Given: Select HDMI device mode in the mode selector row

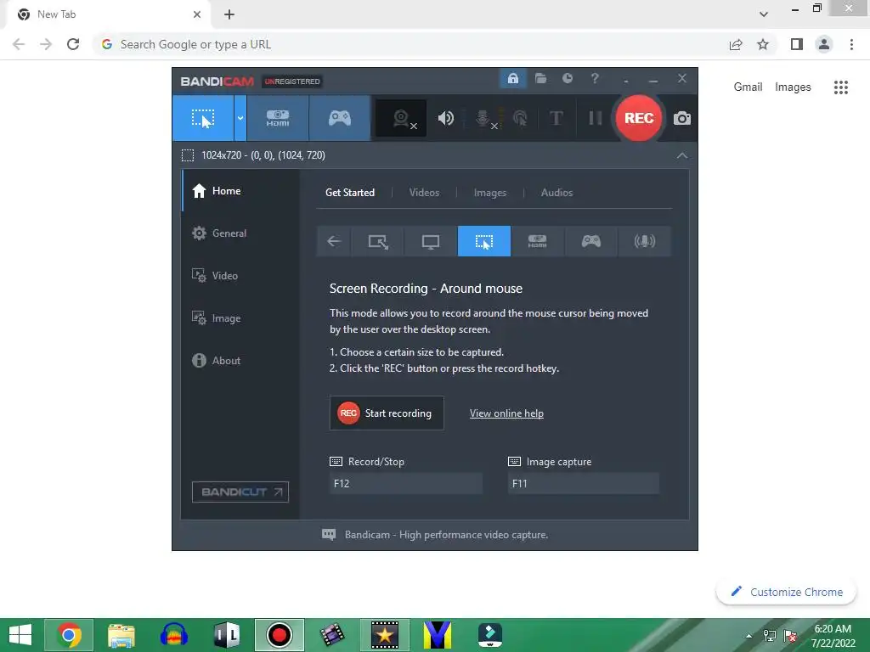Looking at the screenshot, I should pyautogui.click(x=537, y=241).
